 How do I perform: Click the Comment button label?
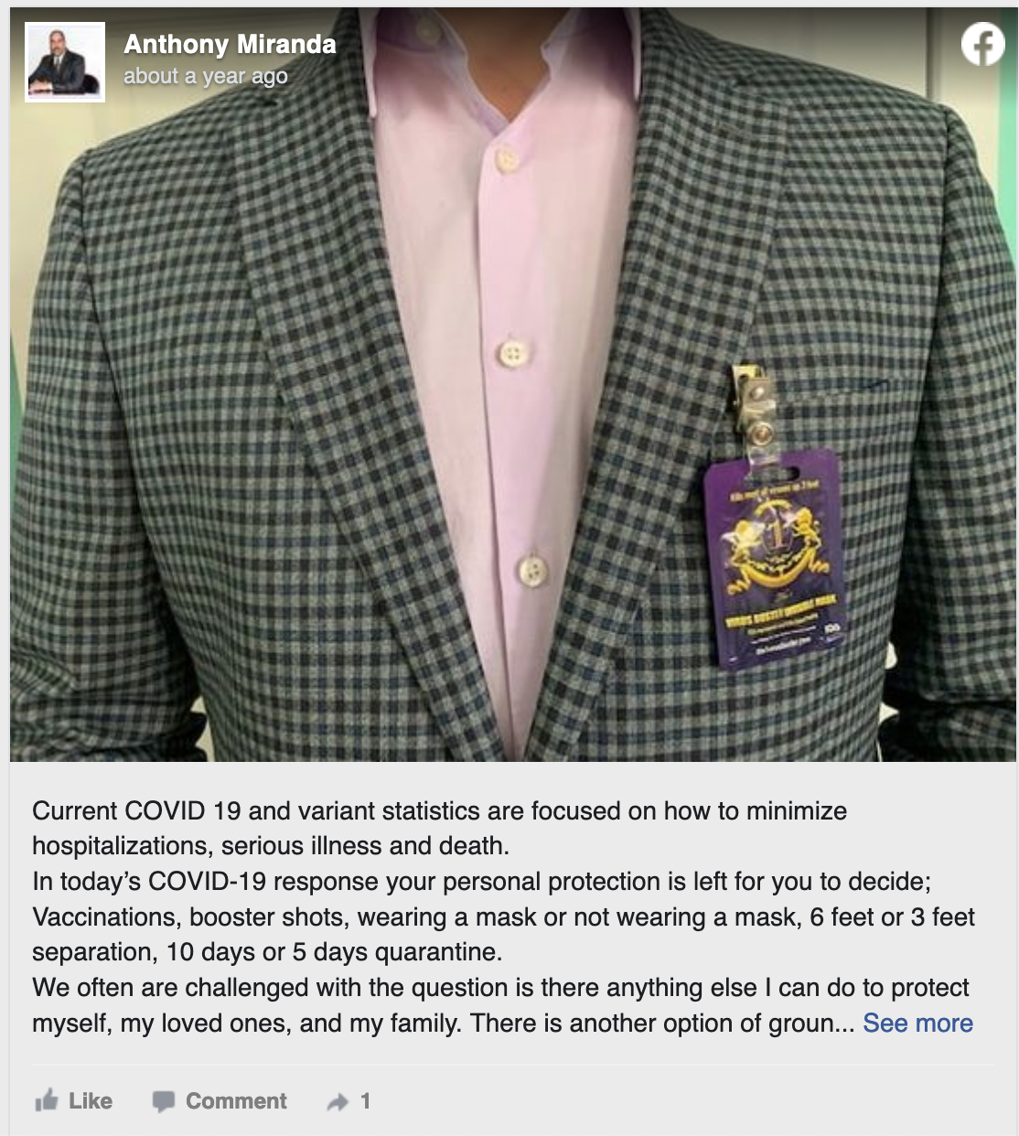pos(236,1100)
